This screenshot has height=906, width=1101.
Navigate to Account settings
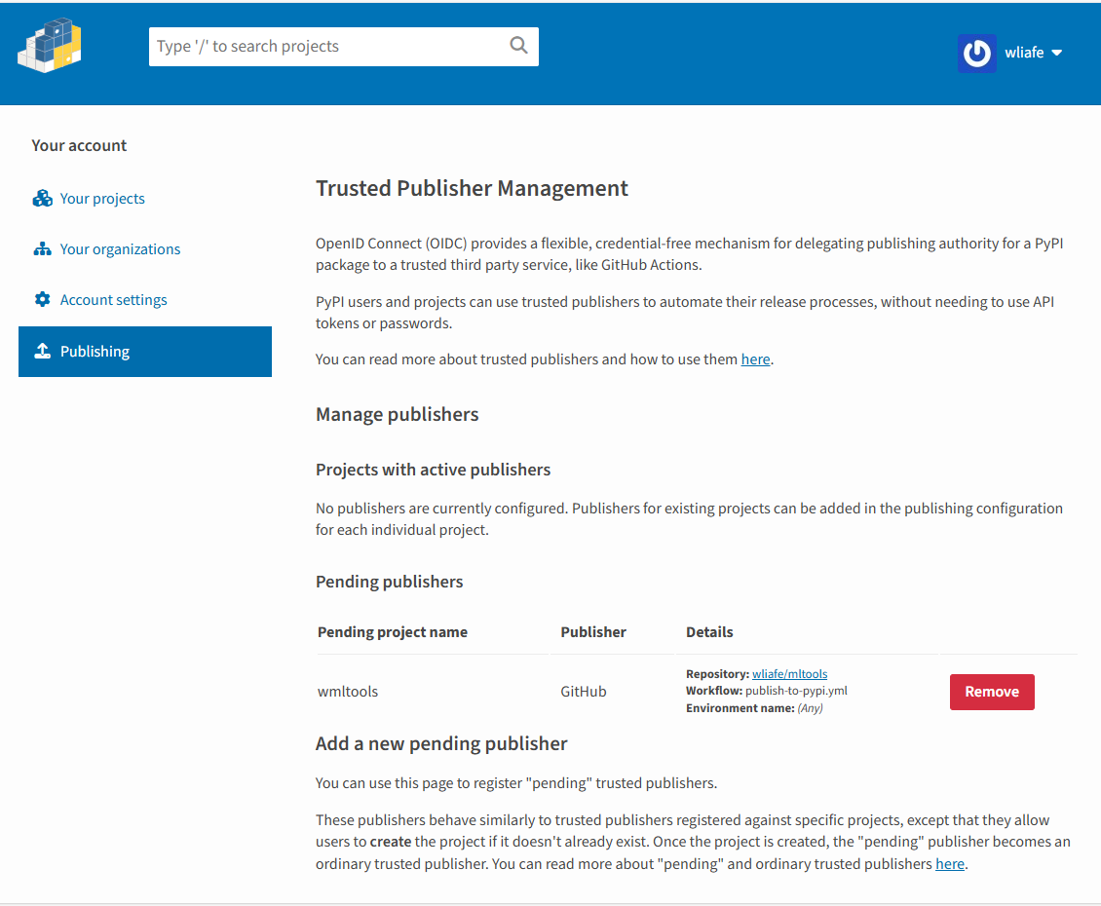point(113,300)
